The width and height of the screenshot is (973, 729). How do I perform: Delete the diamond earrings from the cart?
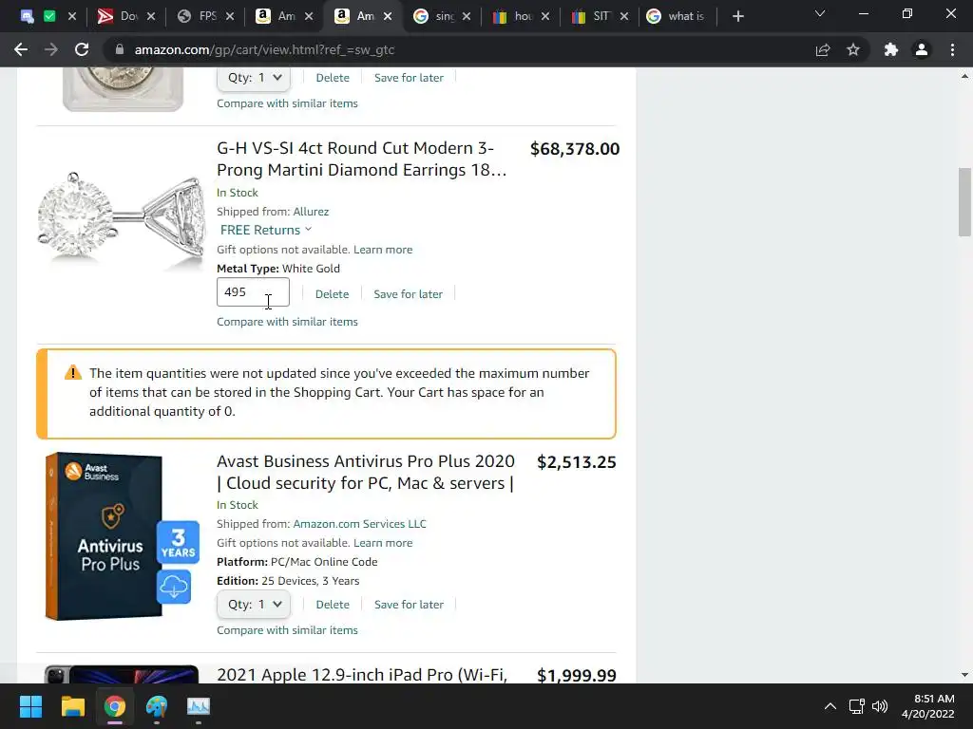[x=332, y=294]
